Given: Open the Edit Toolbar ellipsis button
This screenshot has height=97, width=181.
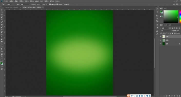Looking at the screenshot, I should [x=2, y=59].
